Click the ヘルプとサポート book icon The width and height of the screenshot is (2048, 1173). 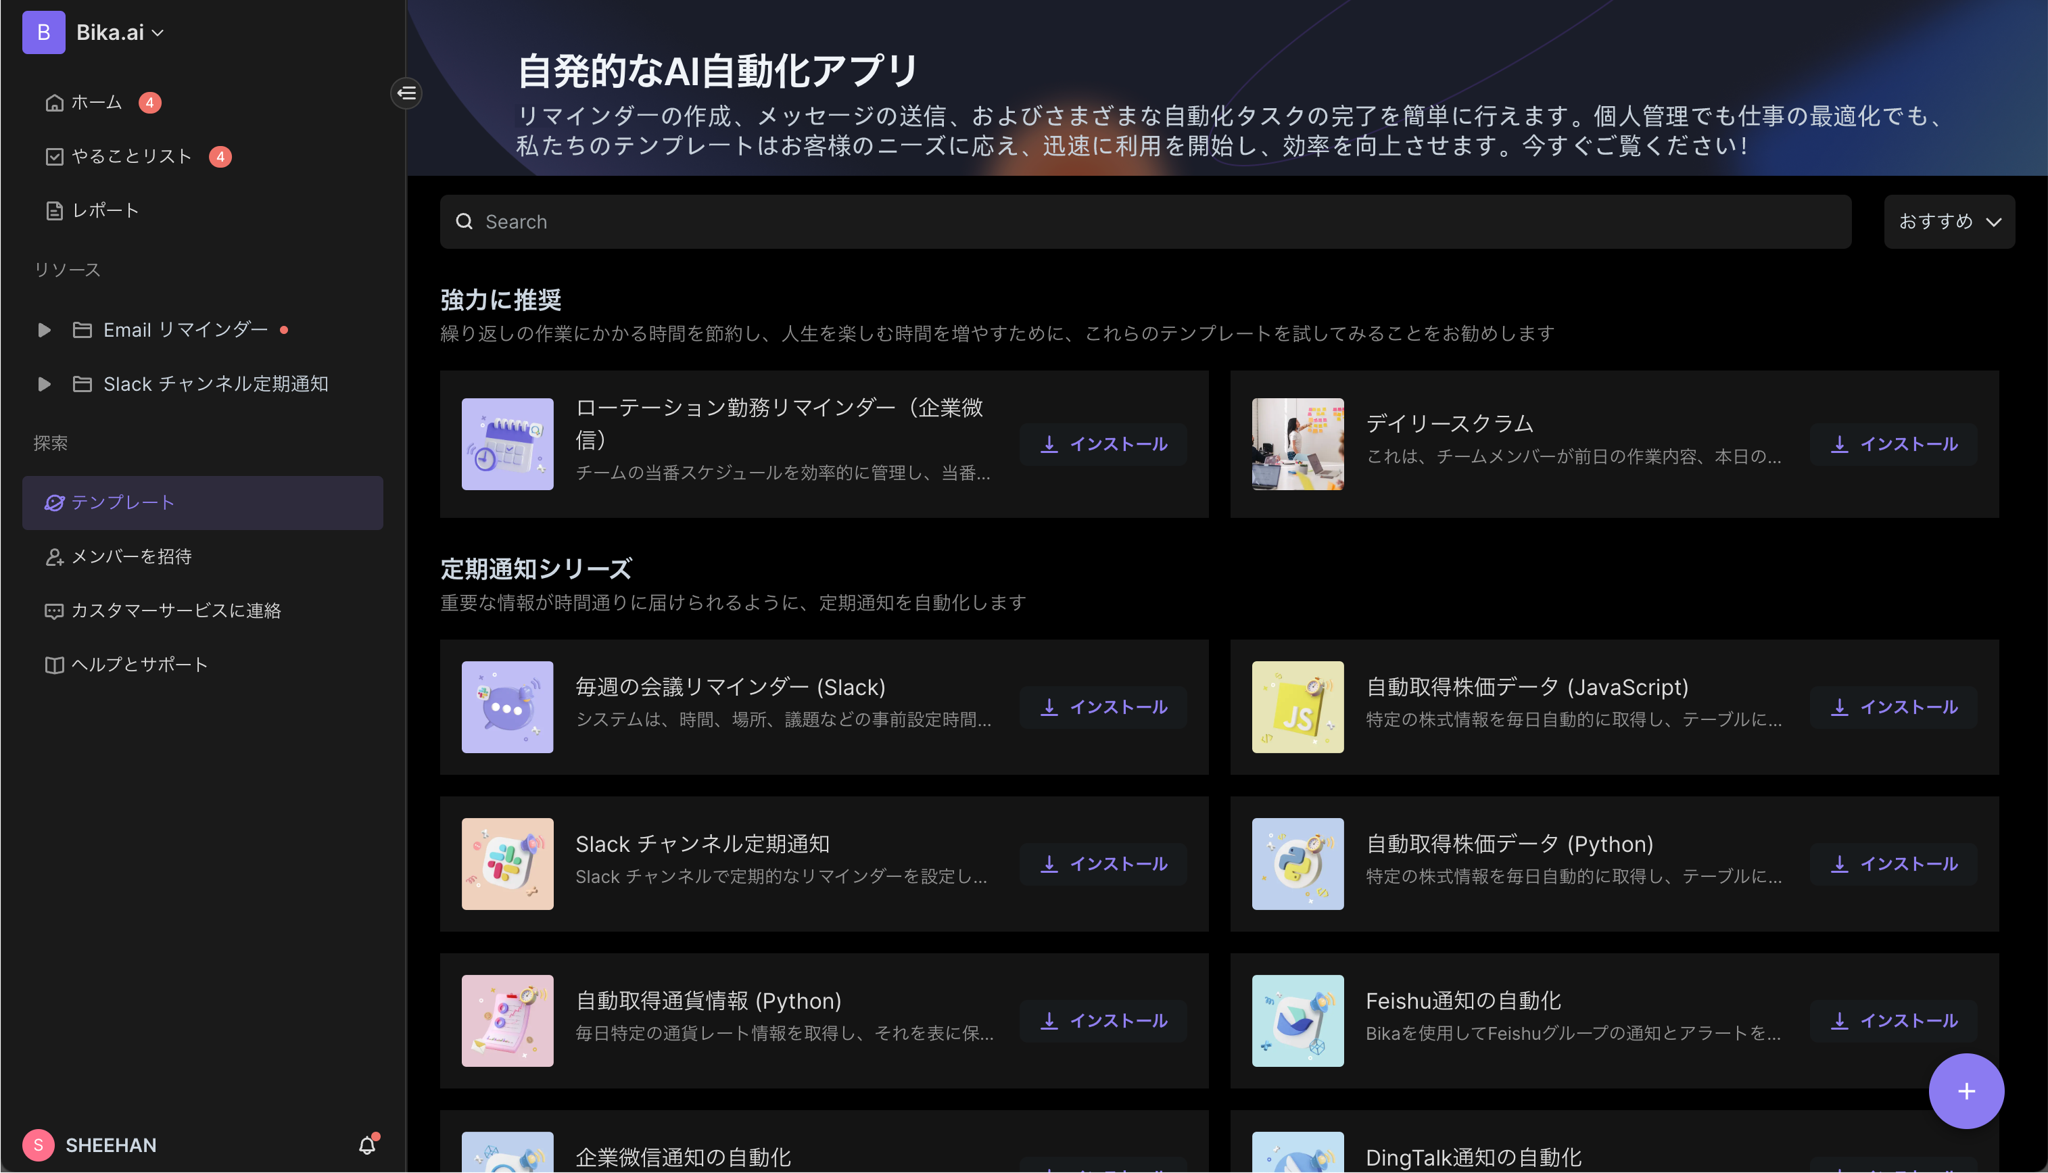point(54,665)
